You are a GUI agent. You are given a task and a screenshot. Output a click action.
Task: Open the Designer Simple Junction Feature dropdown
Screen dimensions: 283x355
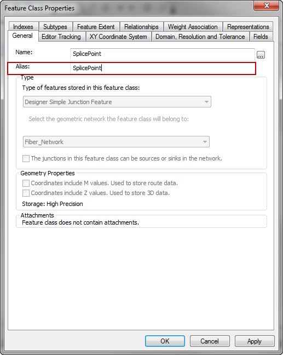tap(117, 102)
